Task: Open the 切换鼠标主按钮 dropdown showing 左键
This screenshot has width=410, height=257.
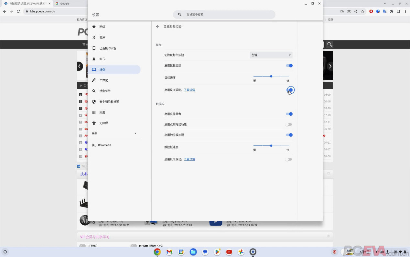Action: (x=271, y=55)
